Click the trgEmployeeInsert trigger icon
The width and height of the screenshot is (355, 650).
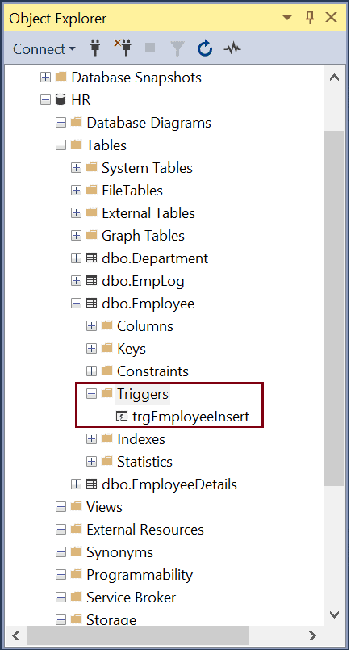click(x=122, y=416)
